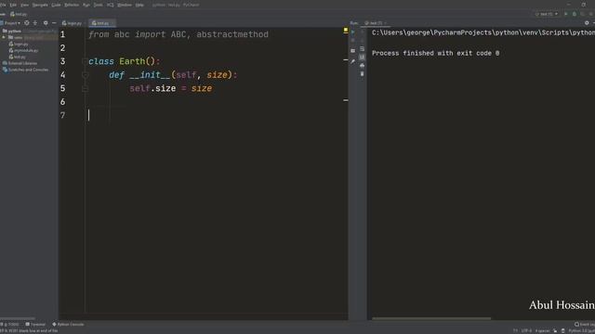
Task: Click on the Earth class name
Action: point(132,61)
